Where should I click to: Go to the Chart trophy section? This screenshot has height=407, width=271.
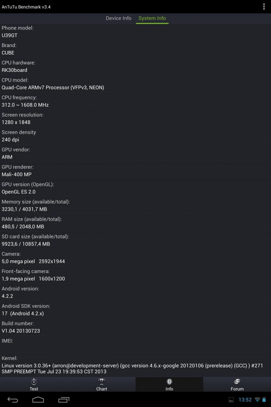(x=102, y=384)
